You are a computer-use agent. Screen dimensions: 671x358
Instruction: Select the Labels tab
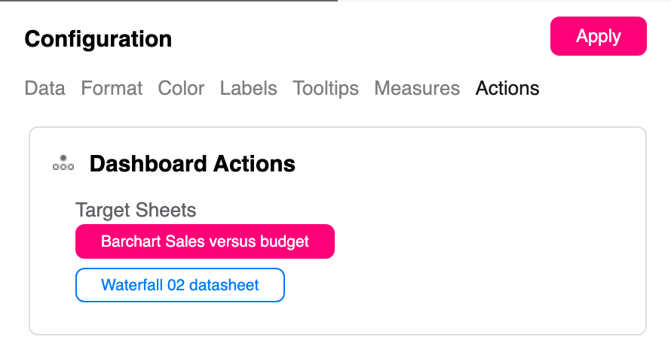click(x=248, y=89)
